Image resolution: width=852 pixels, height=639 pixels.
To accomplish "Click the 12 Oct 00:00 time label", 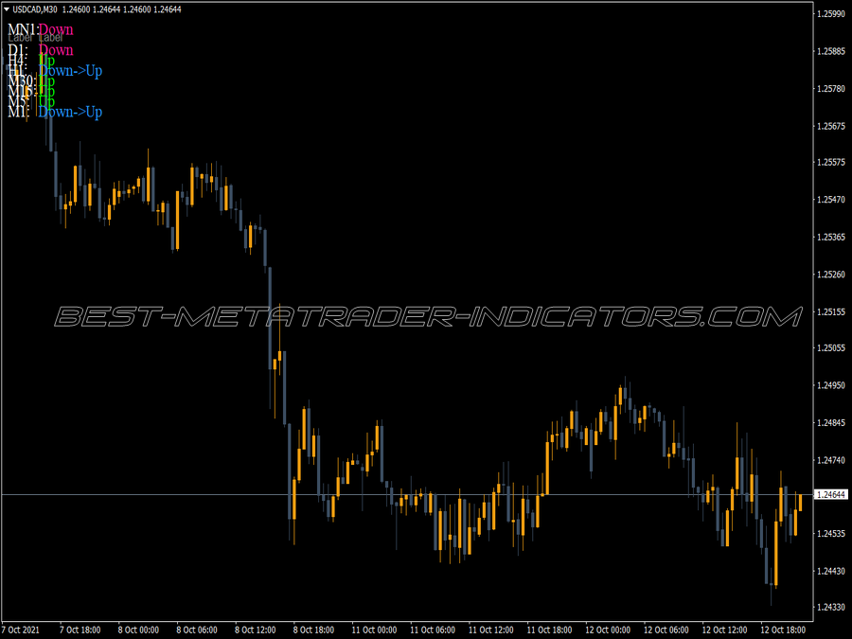I will [x=608, y=630].
